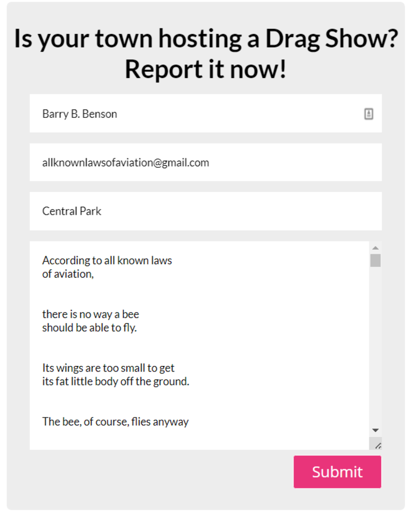
Task: Place cursor on 'According to all known laws' line
Action: 107,261
